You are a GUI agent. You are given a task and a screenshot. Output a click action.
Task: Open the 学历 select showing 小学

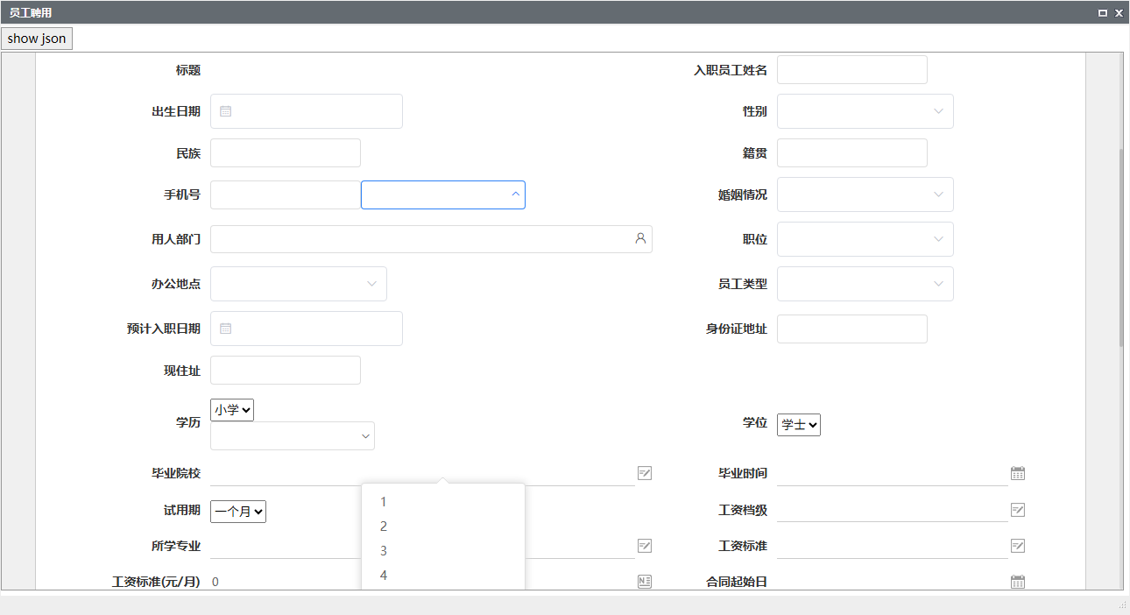pyautogui.click(x=232, y=409)
